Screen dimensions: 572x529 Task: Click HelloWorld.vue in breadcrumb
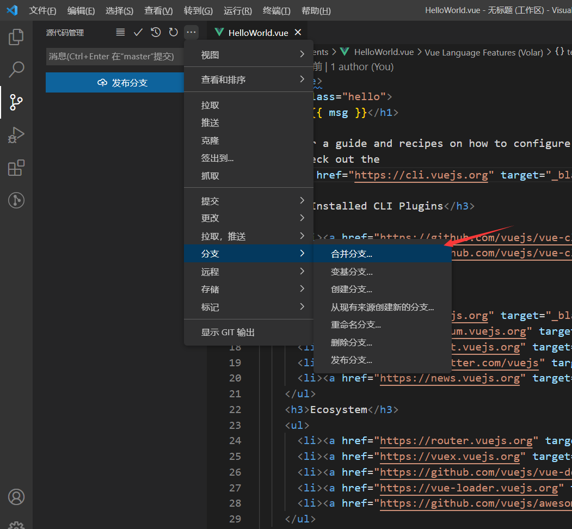click(x=384, y=52)
